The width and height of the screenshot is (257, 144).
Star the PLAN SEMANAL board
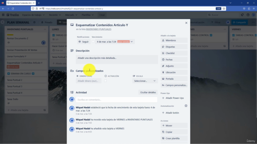(34, 22)
